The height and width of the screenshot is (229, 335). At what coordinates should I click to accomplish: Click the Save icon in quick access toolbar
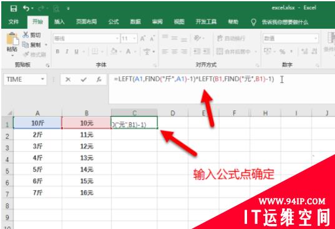pyautogui.click(x=14, y=9)
